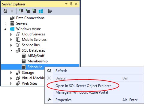Viewport: 150px width, 108px height.
Task: Click the wrench icon beside Properties
Action: (49, 100)
